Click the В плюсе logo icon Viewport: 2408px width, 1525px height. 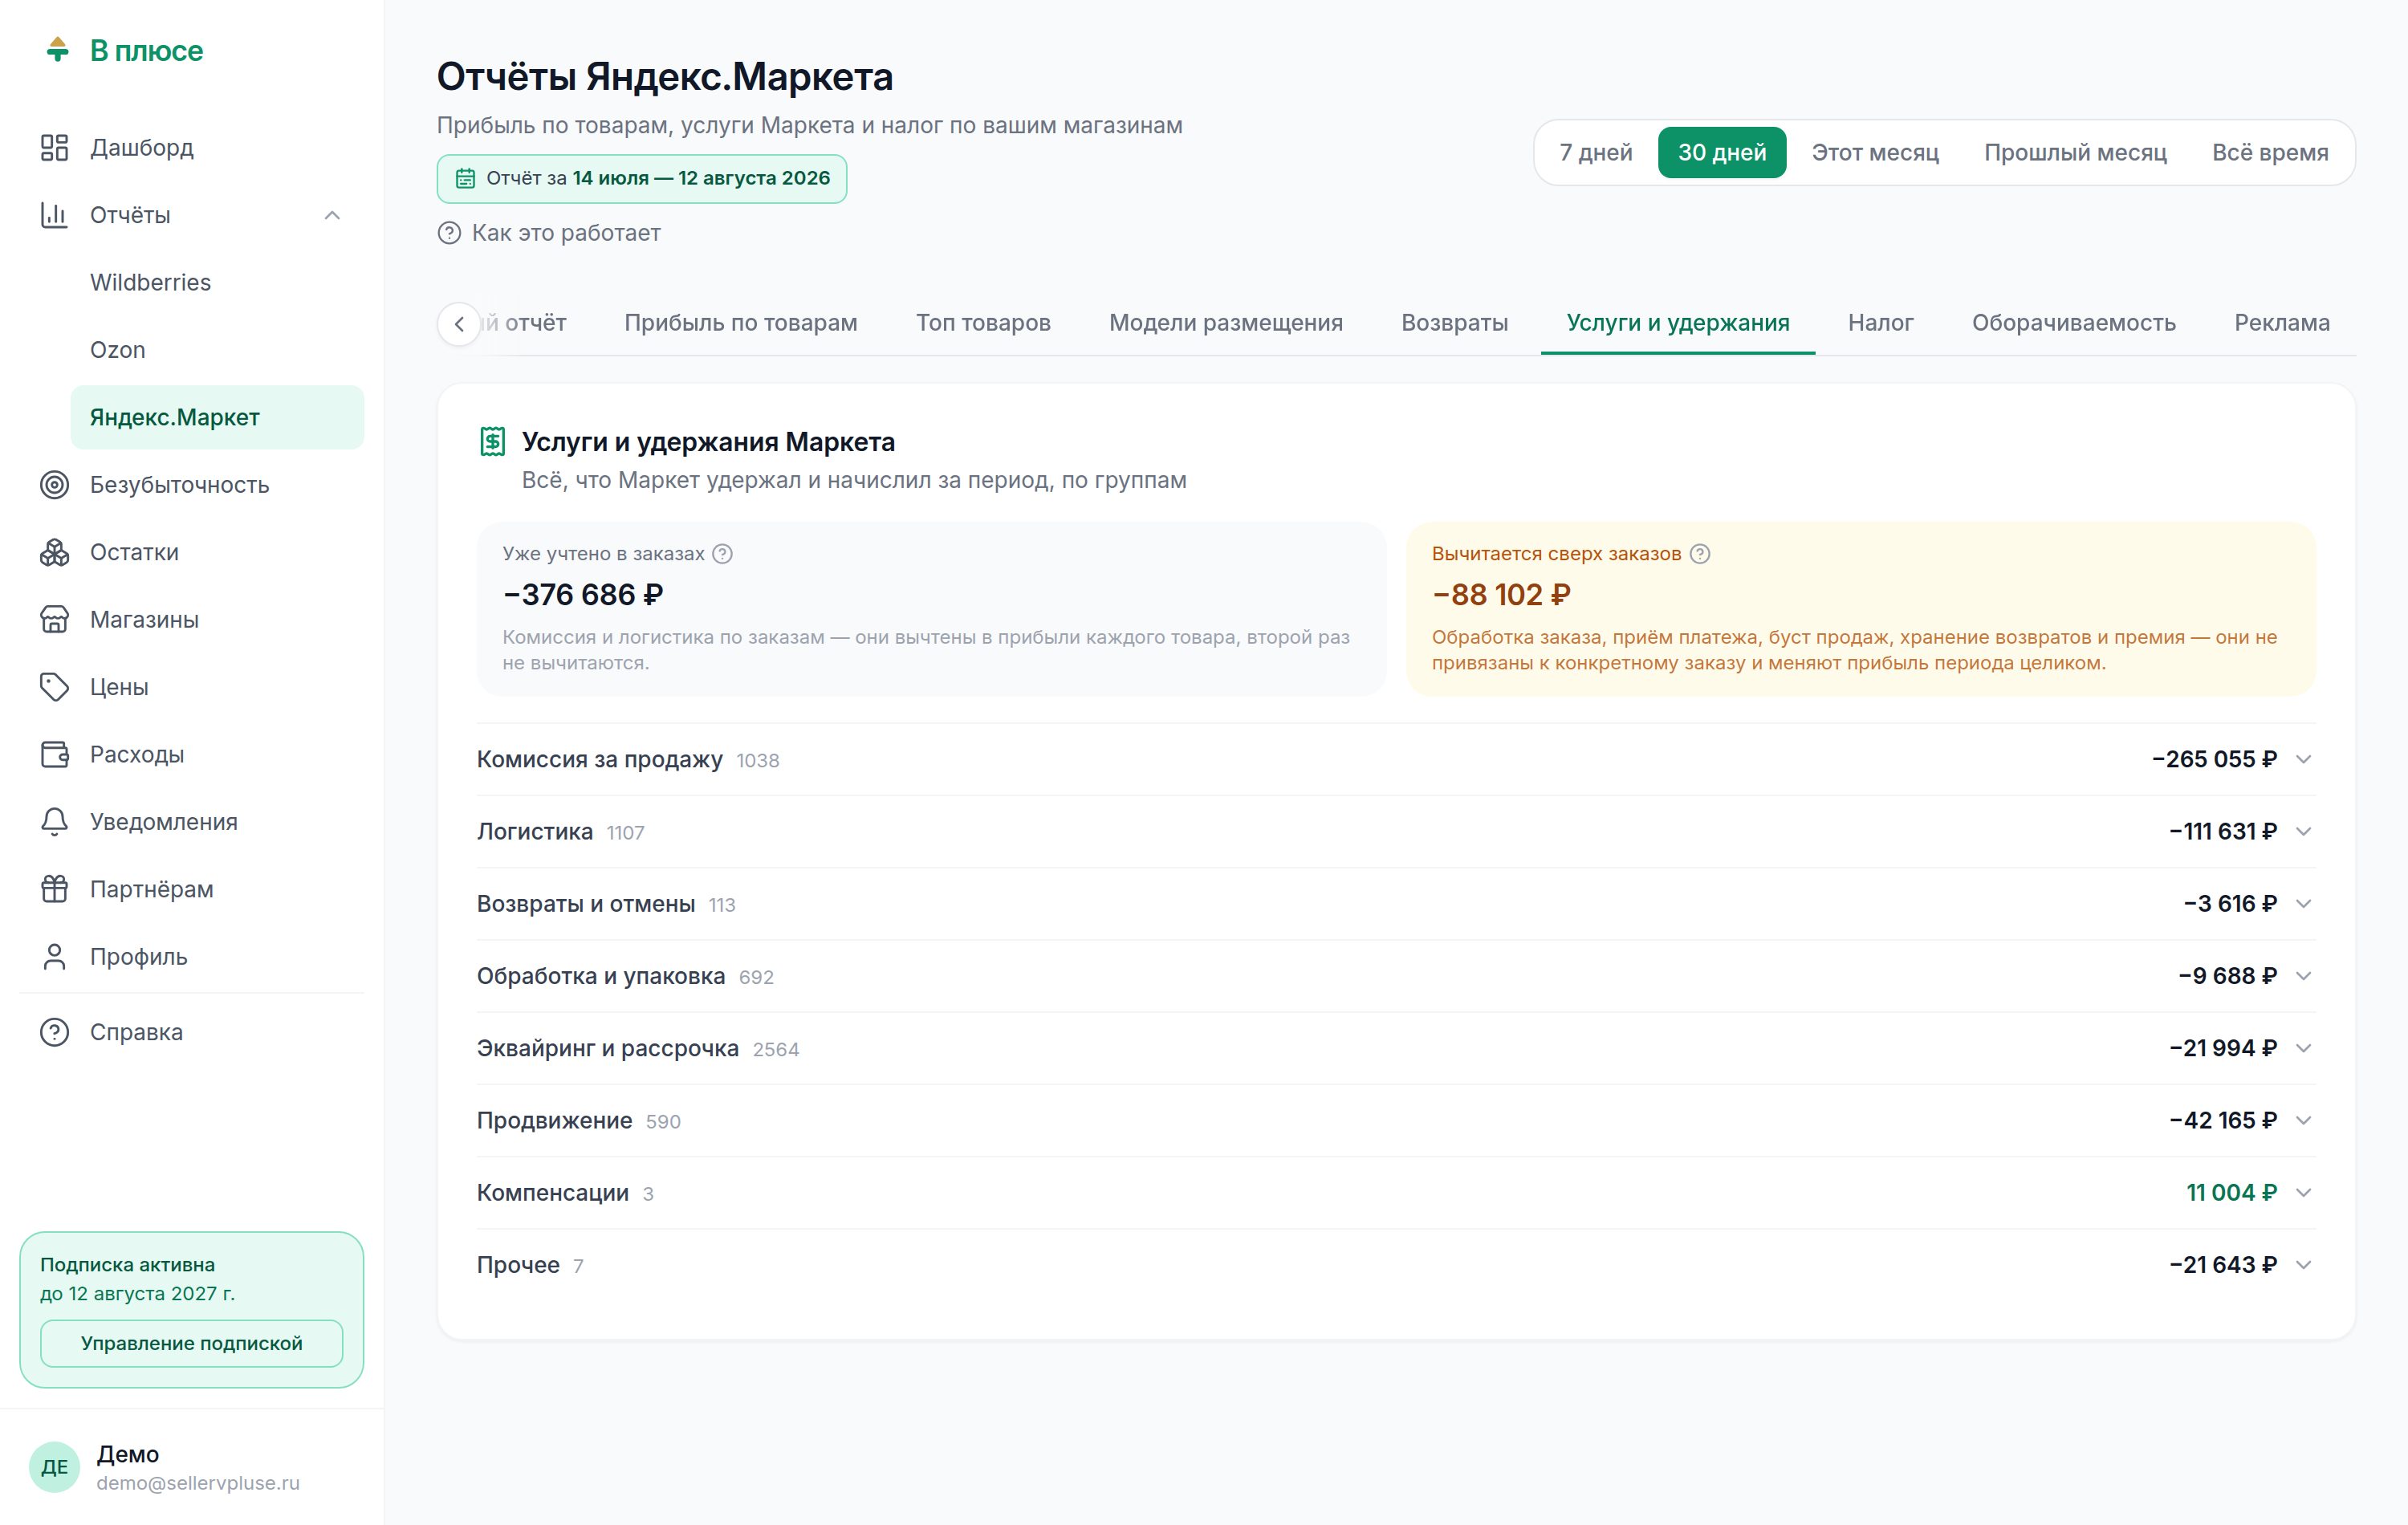click(x=57, y=49)
